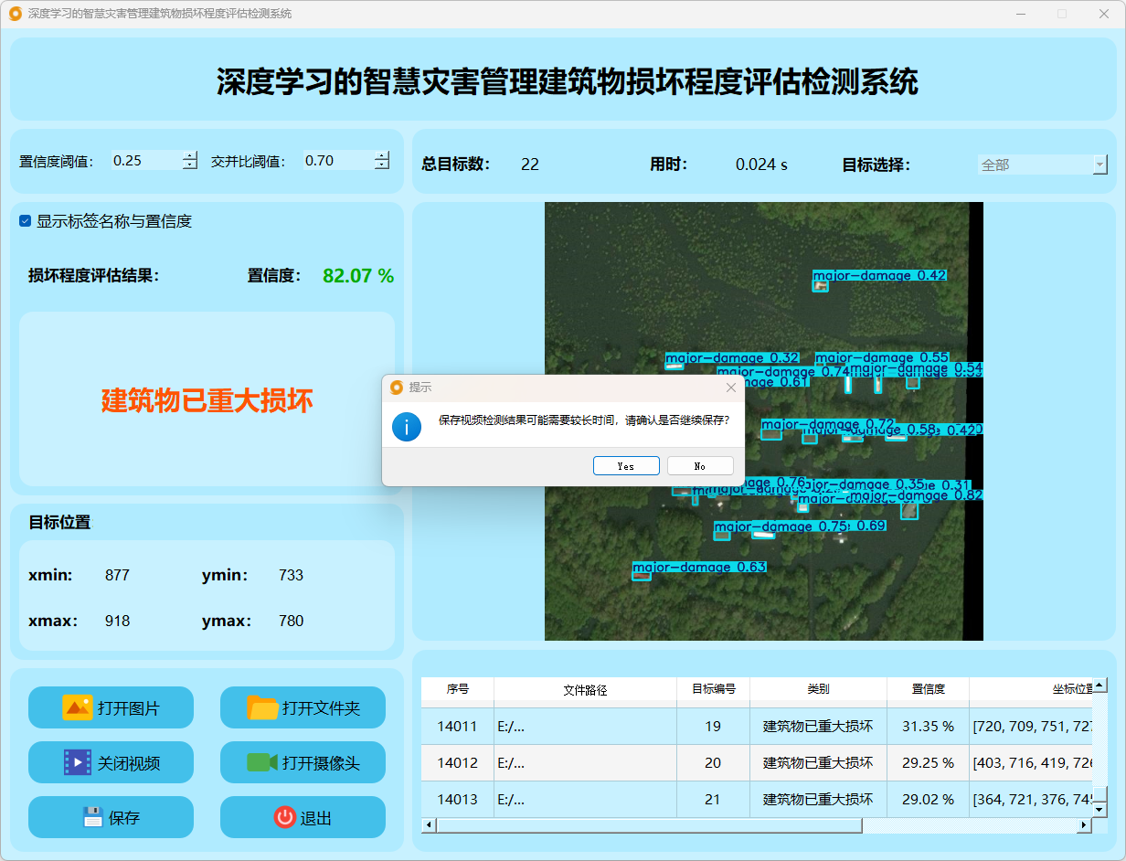Click the film icon on 关闭视频

coord(77,762)
